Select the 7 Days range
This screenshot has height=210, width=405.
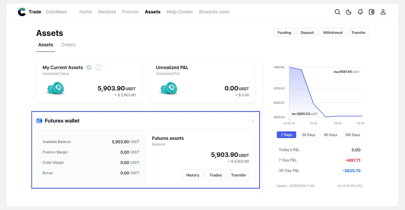[286, 135]
